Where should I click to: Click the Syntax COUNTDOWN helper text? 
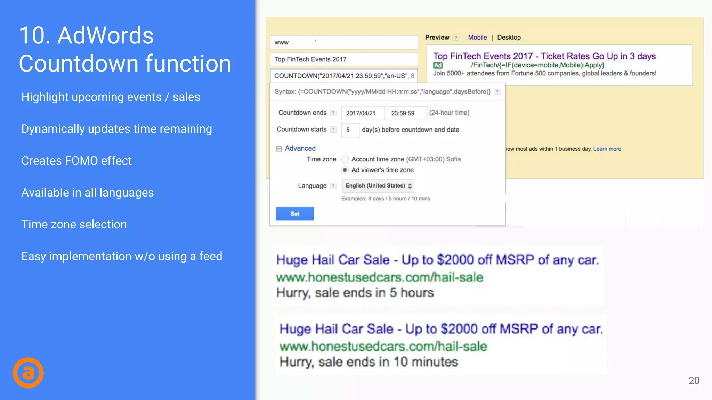(382, 92)
